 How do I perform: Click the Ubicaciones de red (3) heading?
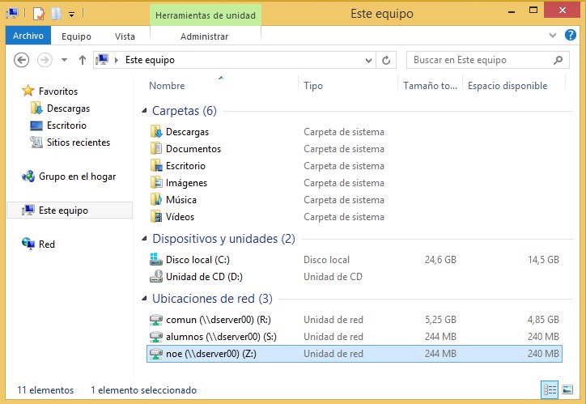point(212,298)
